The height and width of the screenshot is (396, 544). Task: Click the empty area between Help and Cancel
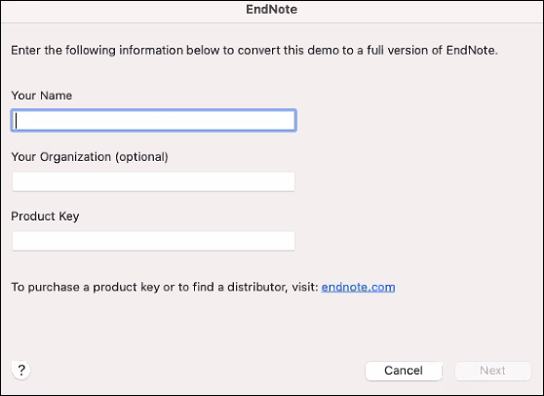pyautogui.click(x=198, y=371)
